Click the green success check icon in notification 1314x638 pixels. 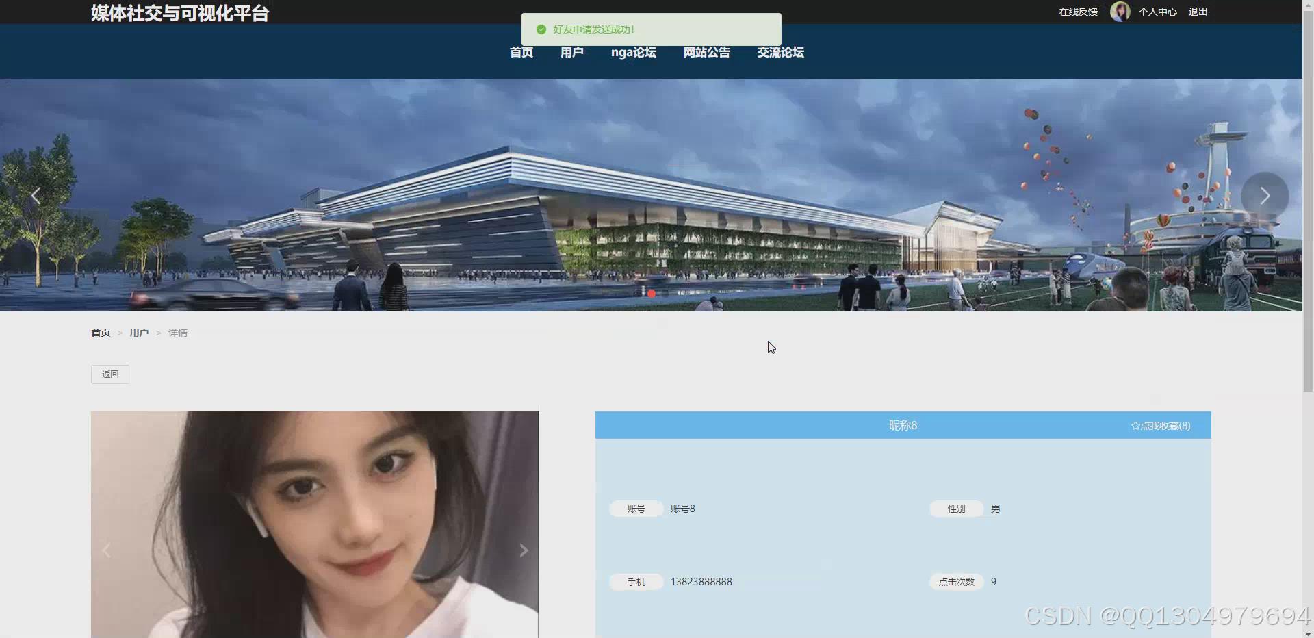click(x=541, y=29)
